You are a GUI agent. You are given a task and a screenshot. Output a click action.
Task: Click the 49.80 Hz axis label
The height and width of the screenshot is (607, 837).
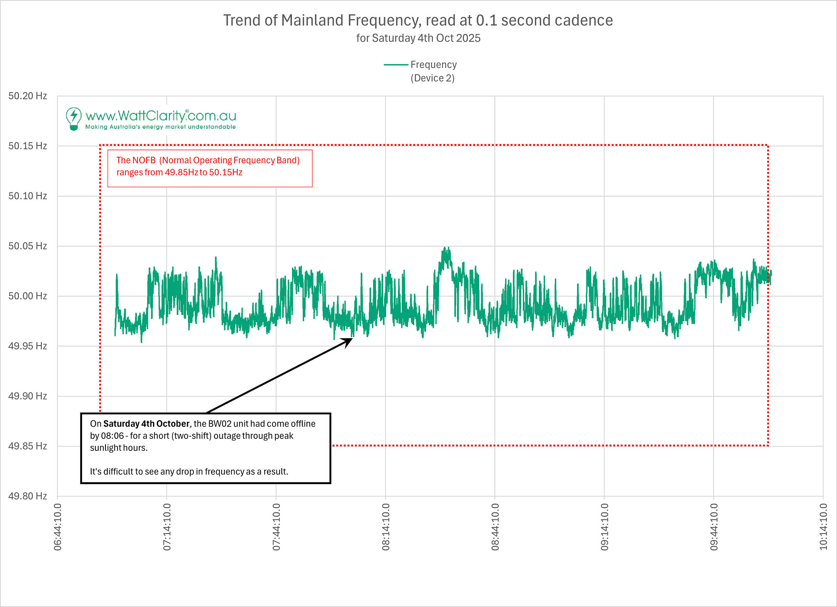28,496
